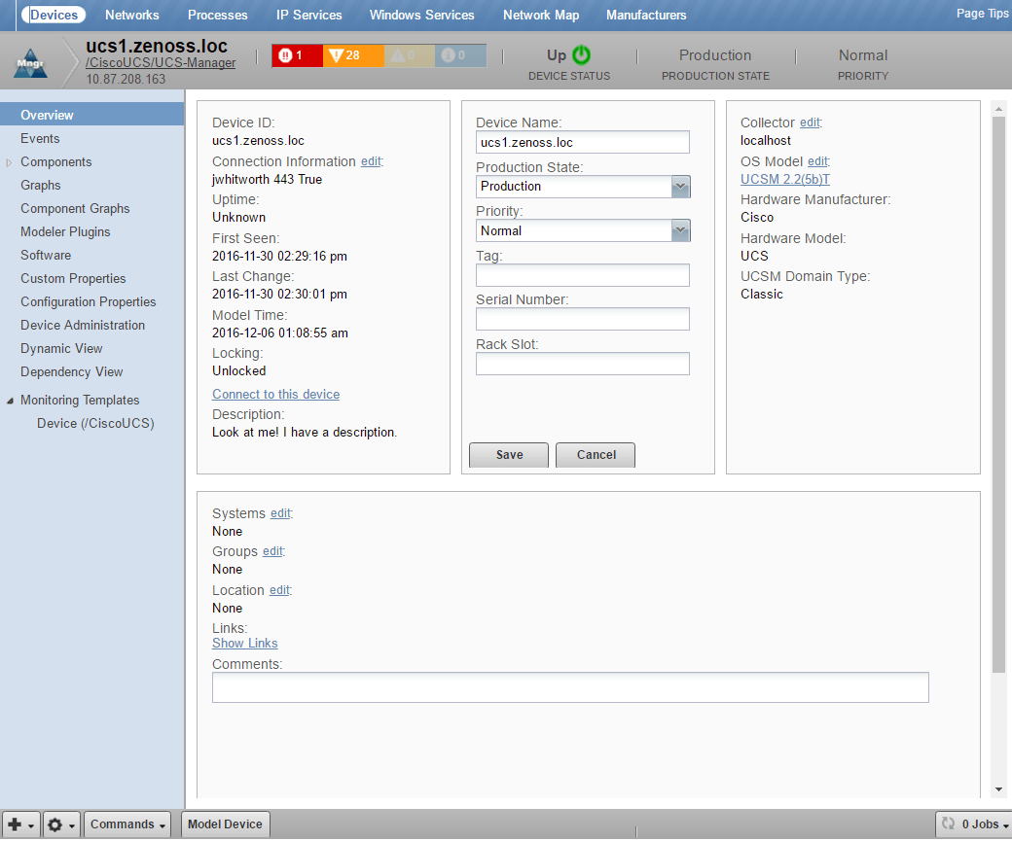Open the Windows Services tab
Screen dimensions: 1012x841
click(x=421, y=15)
